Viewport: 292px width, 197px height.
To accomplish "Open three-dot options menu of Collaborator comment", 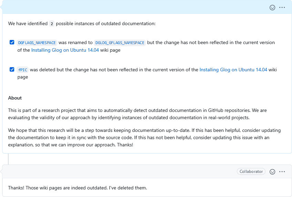I will [x=282, y=172].
